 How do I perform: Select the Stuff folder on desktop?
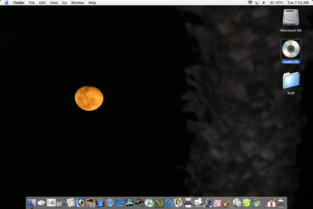(291, 81)
